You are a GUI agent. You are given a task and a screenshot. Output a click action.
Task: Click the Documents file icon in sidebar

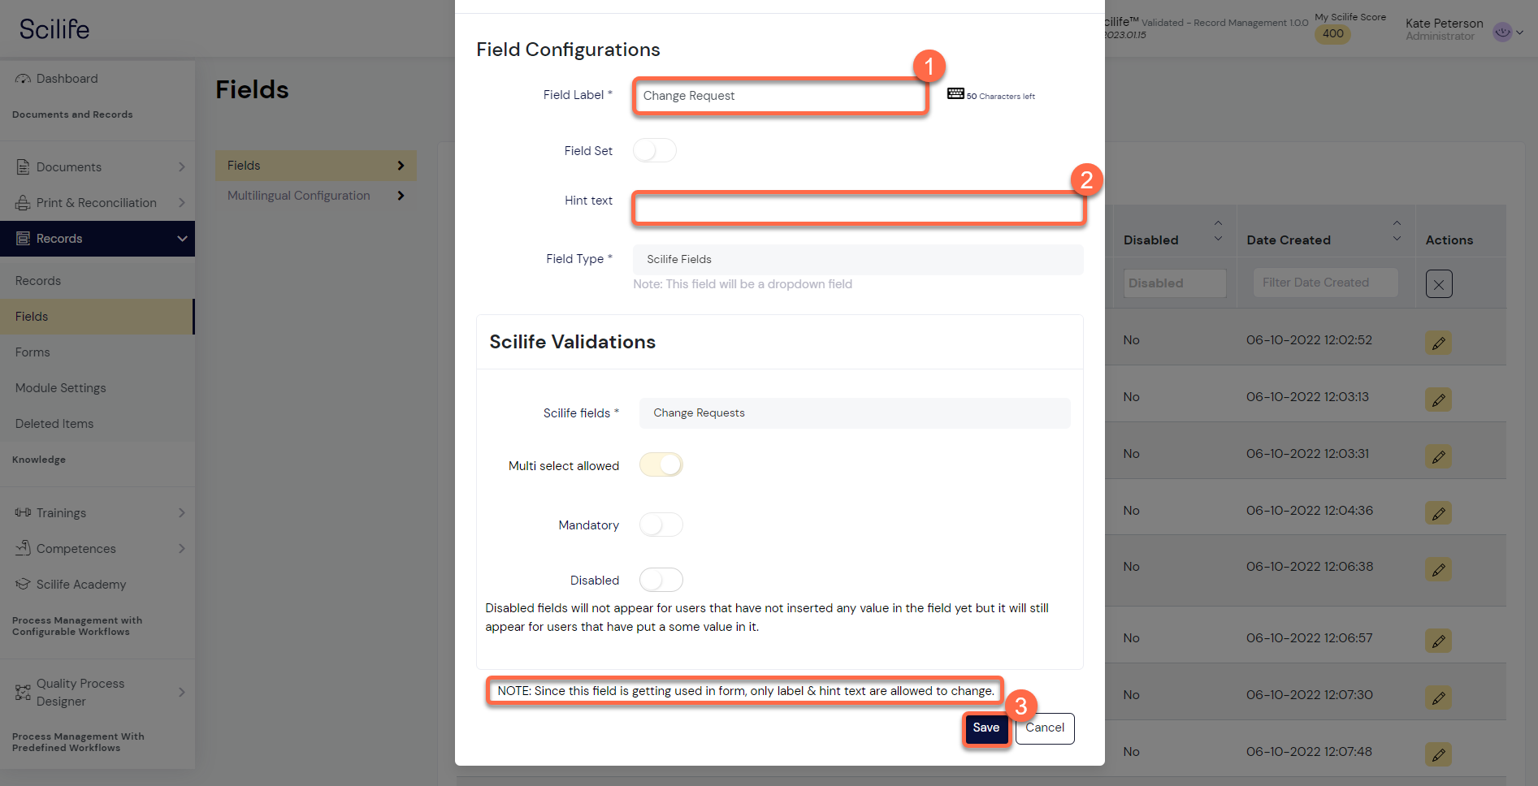coord(23,166)
